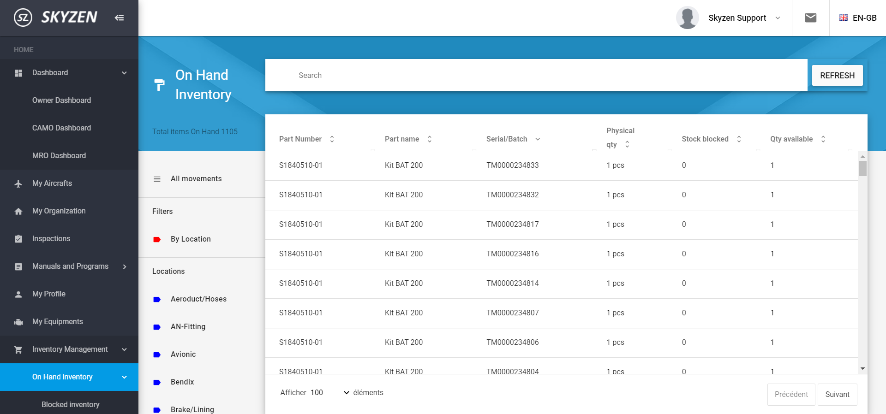Screen dimensions: 886x414
Task: Click the Suivant next page button
Action: point(837,395)
